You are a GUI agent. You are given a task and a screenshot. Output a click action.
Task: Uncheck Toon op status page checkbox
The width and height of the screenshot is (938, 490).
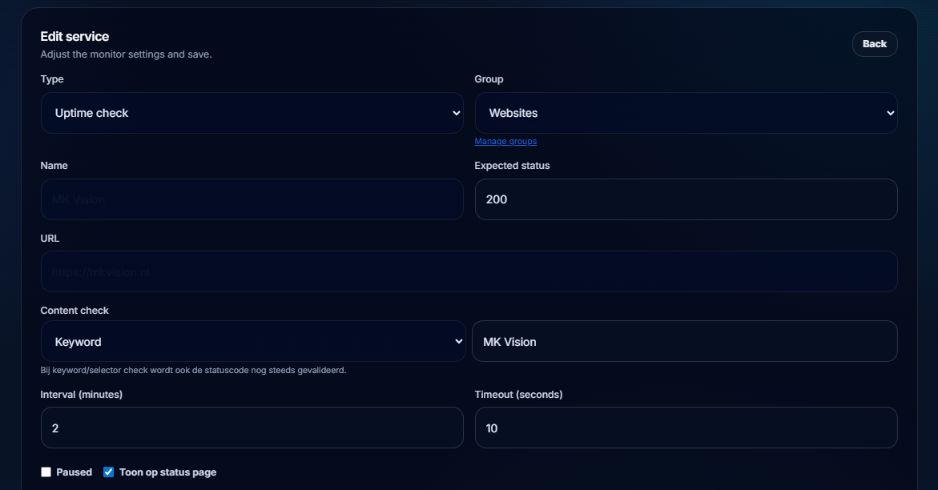coord(108,472)
